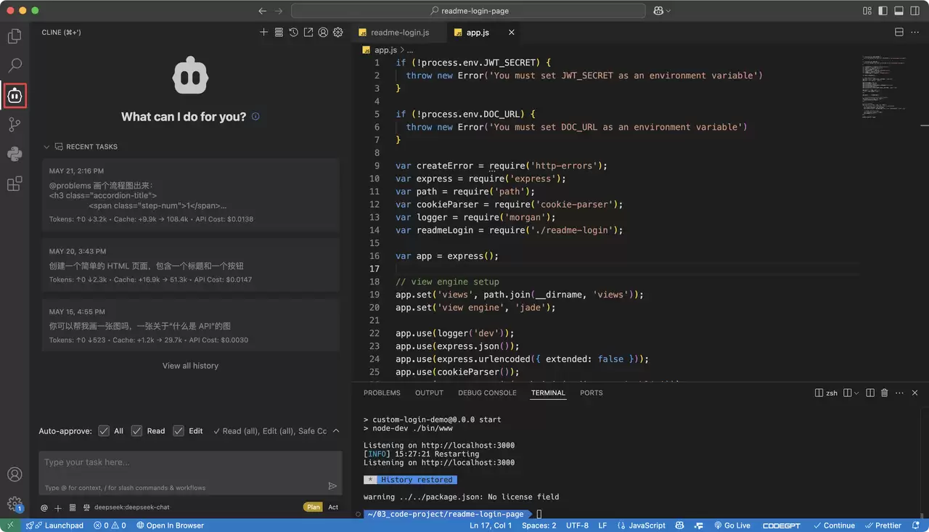This screenshot has width=929, height=532.
Task: Open Cline account icon in panel header
Action: click(323, 33)
